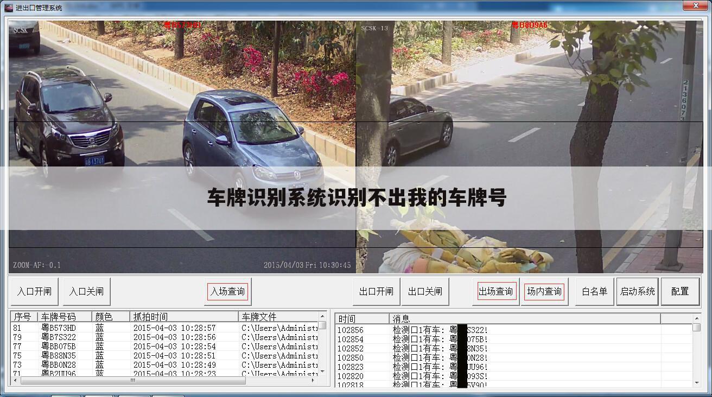
Task: Click message row at time 102854
Action: (x=513, y=340)
